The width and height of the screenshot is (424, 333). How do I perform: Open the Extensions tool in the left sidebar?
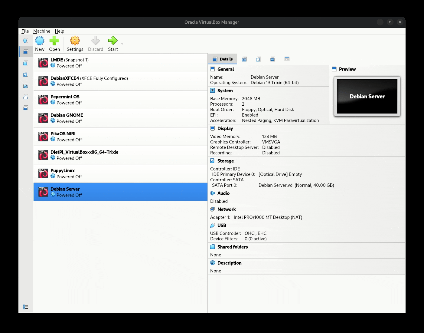[x=26, y=63]
